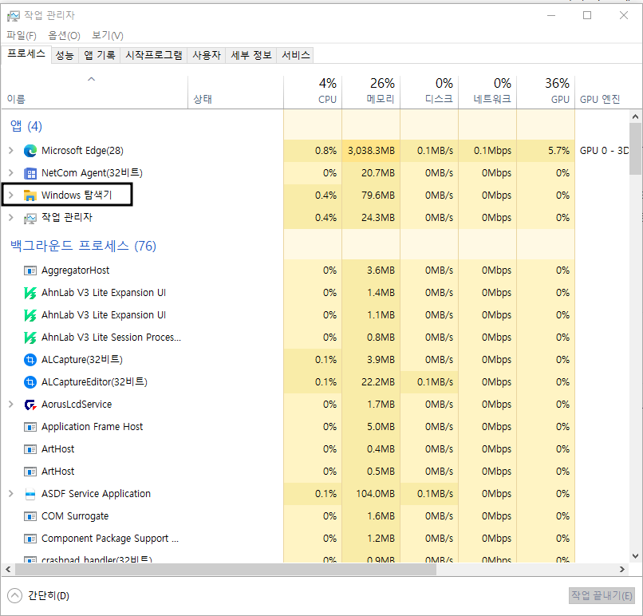
Task: Expand the ASDF Service Application group
Action: click(11, 494)
